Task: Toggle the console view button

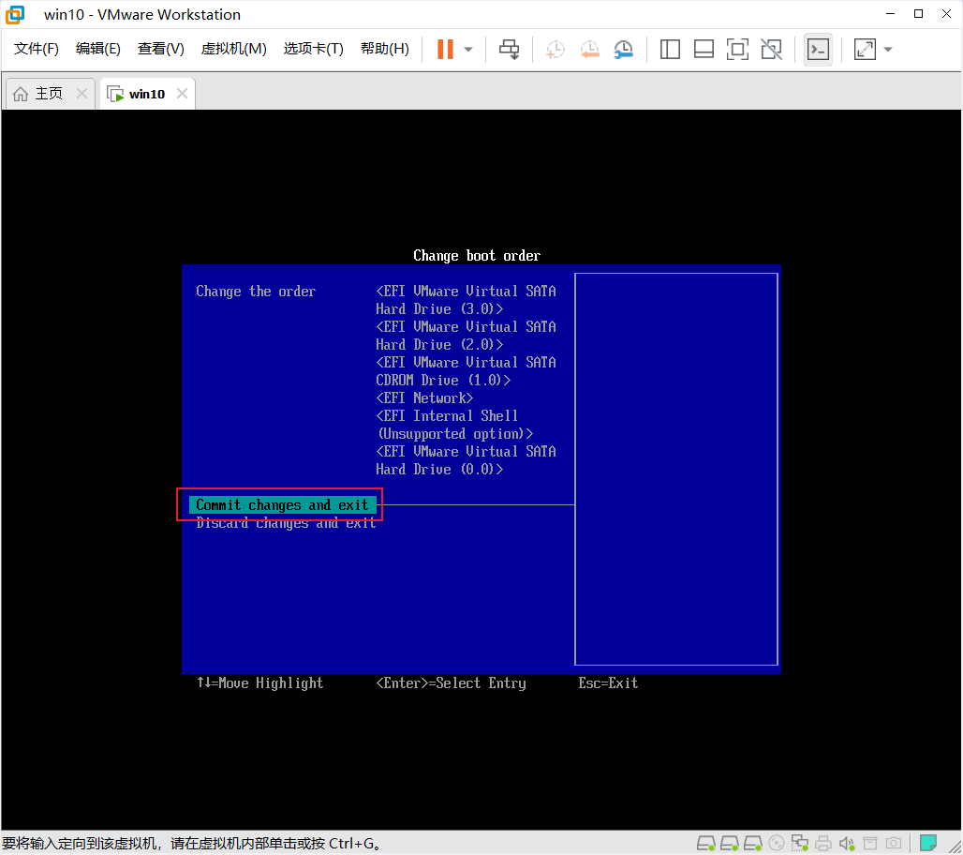Action: tap(818, 49)
